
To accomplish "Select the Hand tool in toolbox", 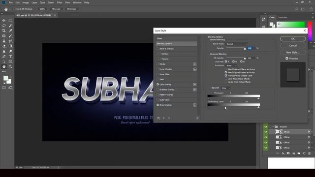I will (x=4, y=66).
